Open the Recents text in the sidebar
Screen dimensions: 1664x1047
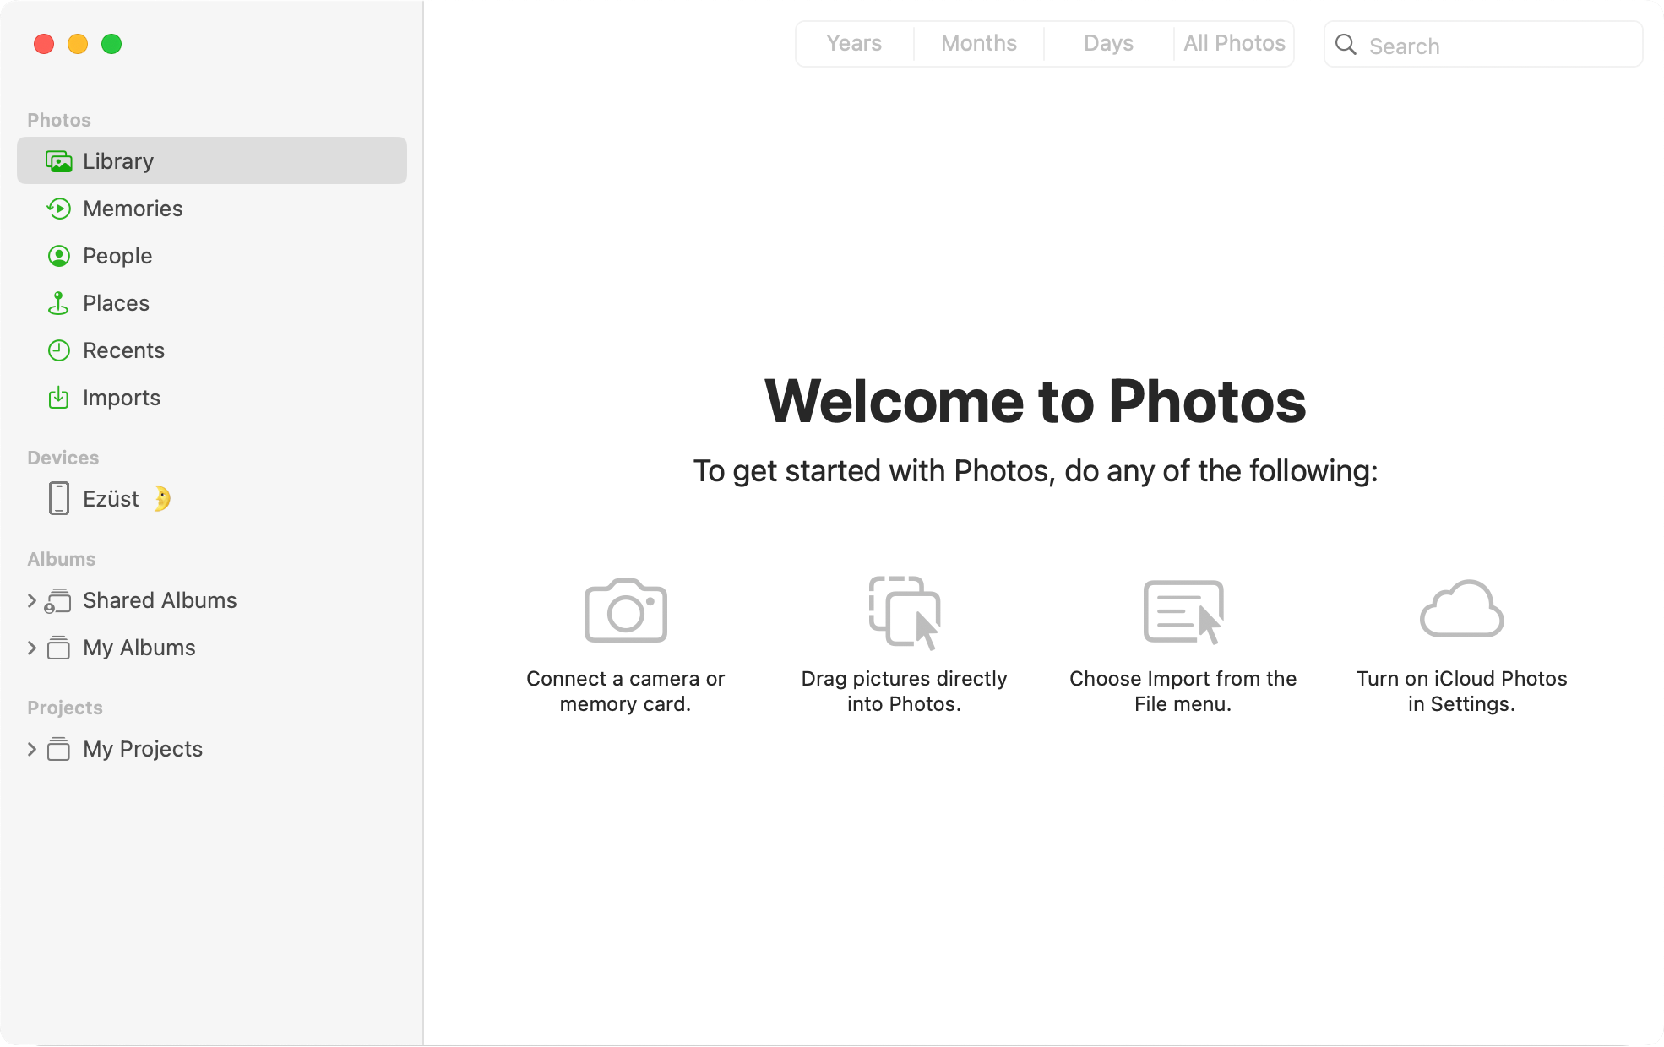click(123, 350)
